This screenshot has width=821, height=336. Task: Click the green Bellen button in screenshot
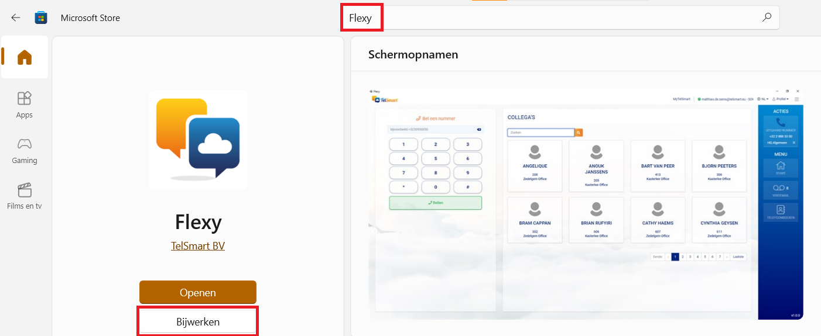point(435,203)
